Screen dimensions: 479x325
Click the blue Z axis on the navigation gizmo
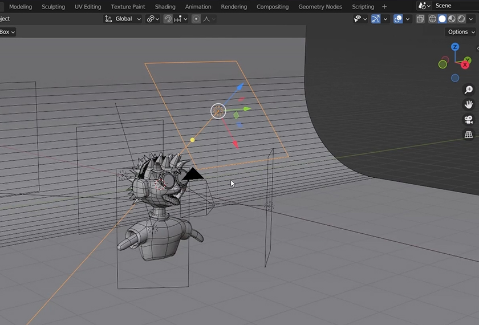(455, 47)
